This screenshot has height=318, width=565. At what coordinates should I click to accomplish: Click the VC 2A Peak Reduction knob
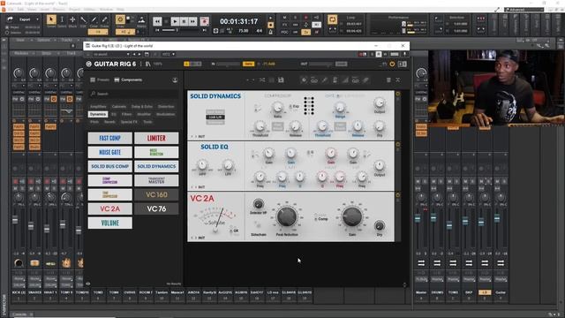pyautogui.click(x=287, y=216)
